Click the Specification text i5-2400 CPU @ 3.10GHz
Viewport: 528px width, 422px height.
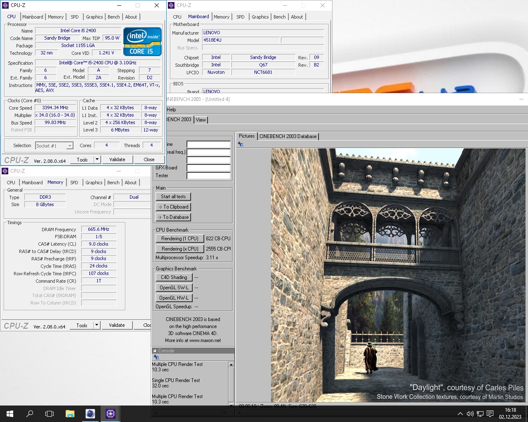click(x=98, y=63)
